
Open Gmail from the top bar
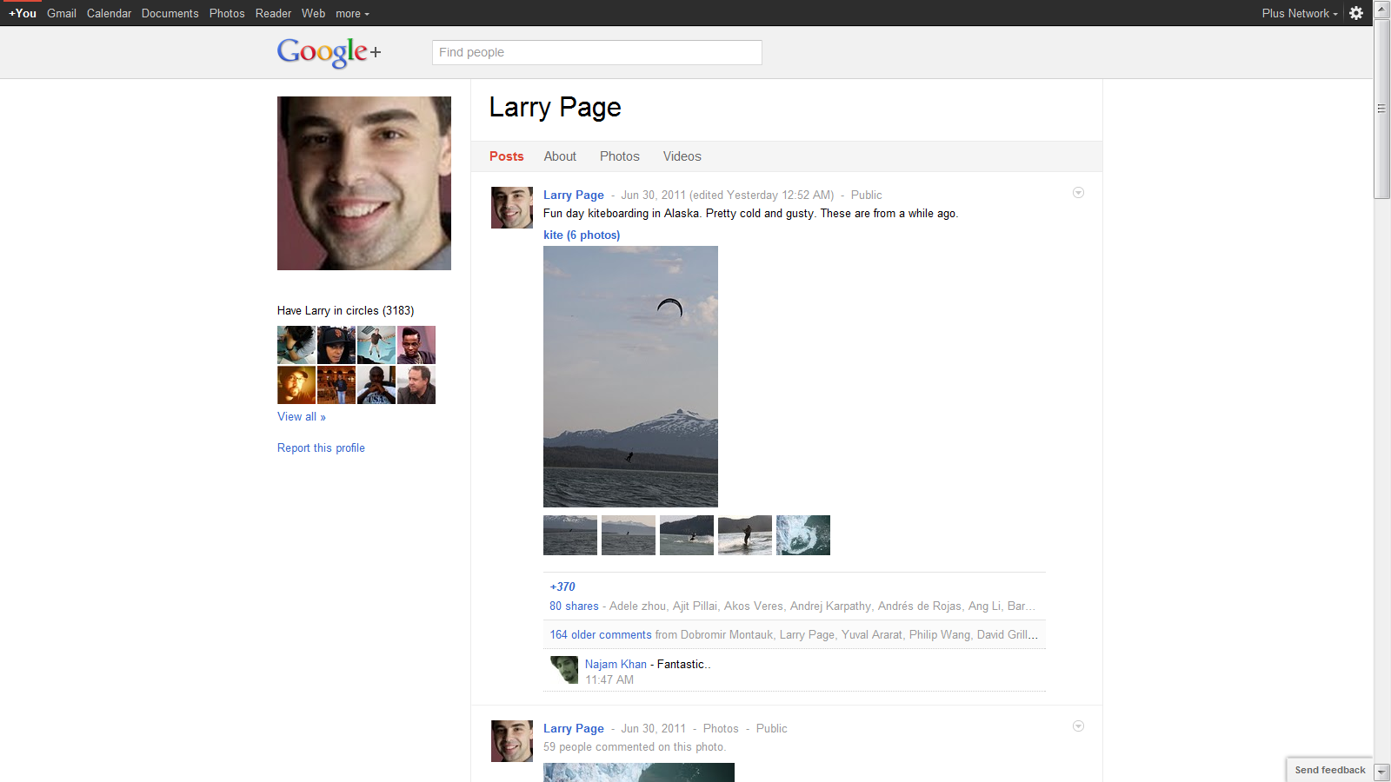tap(62, 13)
